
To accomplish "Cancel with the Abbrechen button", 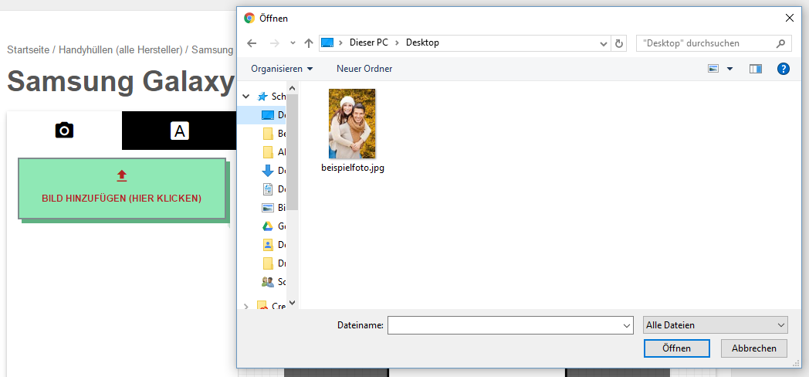I will (753, 348).
